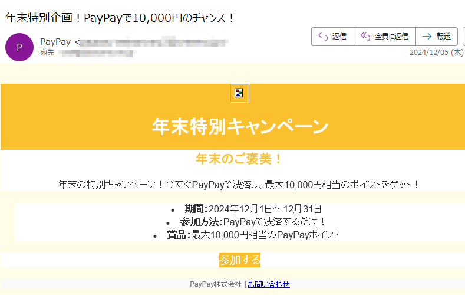Click the 転送 forward arrow icon
465x295 pixels.
coord(427,37)
